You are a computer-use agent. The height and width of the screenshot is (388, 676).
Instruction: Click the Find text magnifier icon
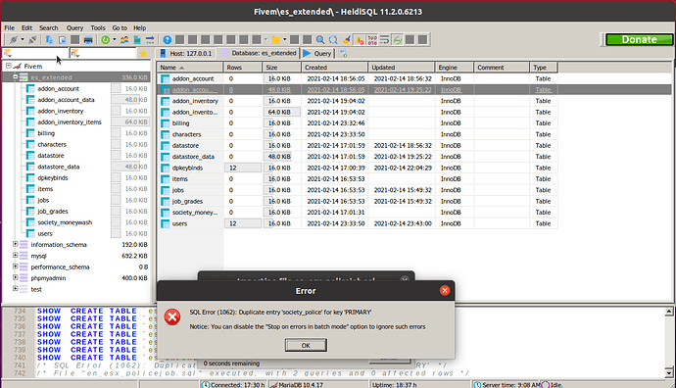pos(320,40)
